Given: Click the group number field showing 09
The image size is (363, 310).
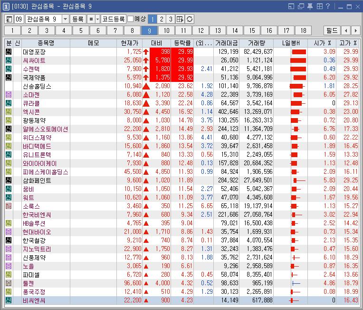Looking at the screenshot, I should click(x=19, y=19).
